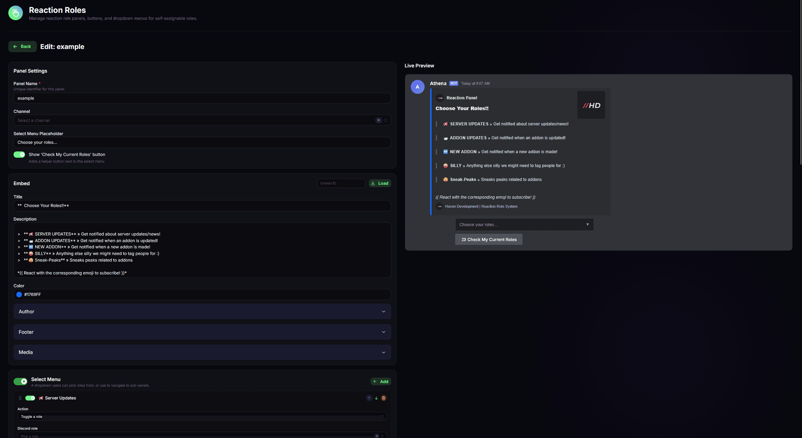Open the 'Choose your roles...' preview dropdown
Image resolution: width=802 pixels, height=438 pixels.
(x=524, y=224)
